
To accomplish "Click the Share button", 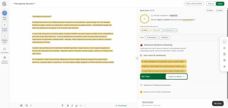I will point(210,10).
